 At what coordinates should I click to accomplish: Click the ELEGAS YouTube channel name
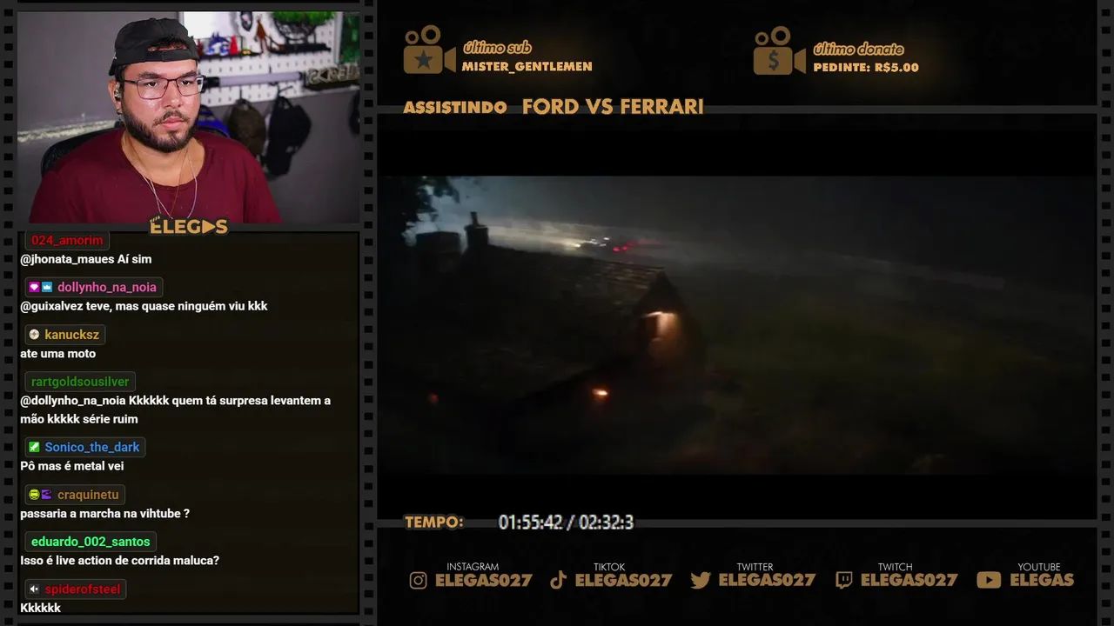tap(1042, 581)
